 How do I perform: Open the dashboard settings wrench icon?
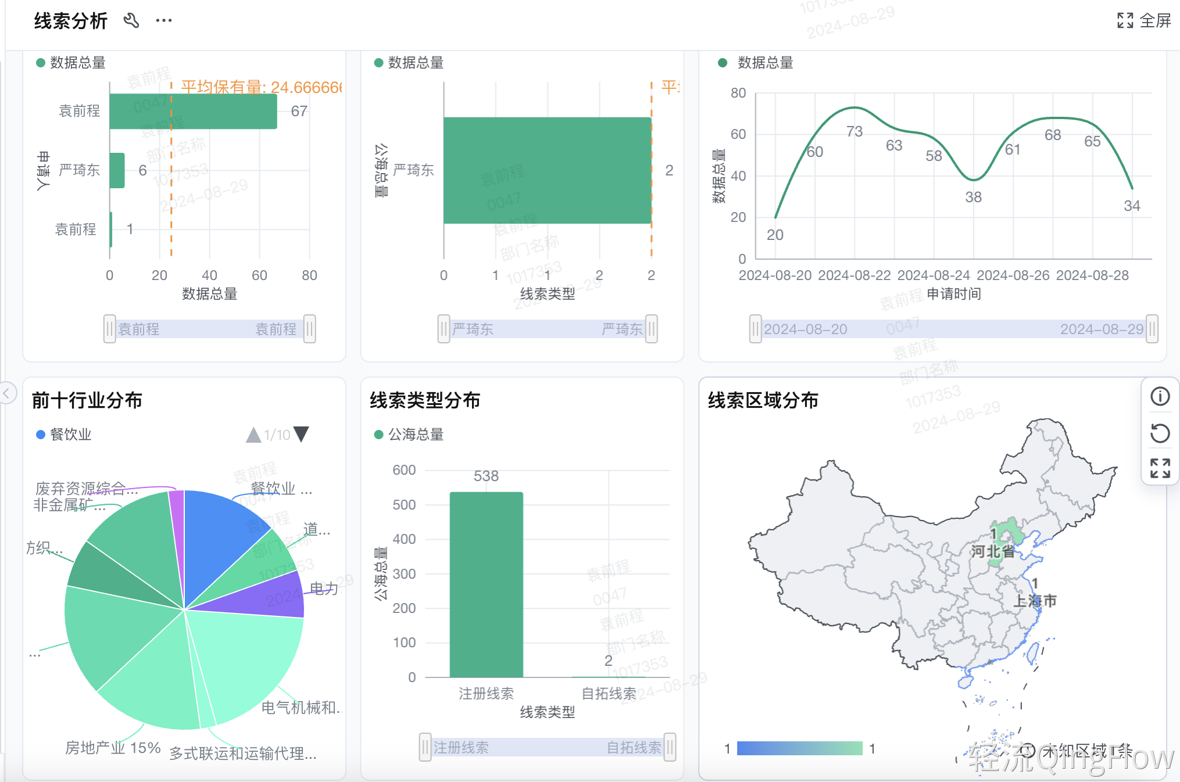tap(132, 20)
